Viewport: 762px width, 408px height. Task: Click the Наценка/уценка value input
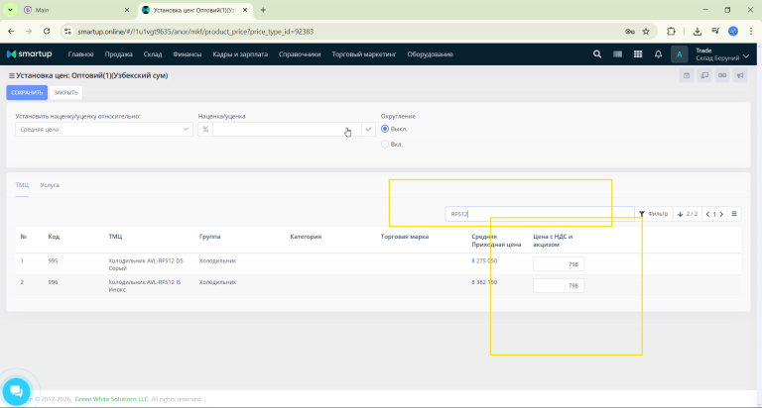[287, 129]
